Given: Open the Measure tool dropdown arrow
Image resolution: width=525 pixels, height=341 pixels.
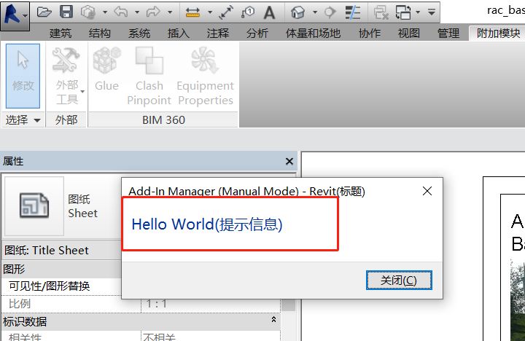Looking at the screenshot, I should coord(210,12).
